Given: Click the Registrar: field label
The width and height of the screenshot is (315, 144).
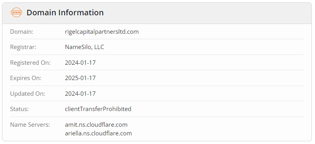Looking at the screenshot, I should pyautogui.click(x=23, y=47).
